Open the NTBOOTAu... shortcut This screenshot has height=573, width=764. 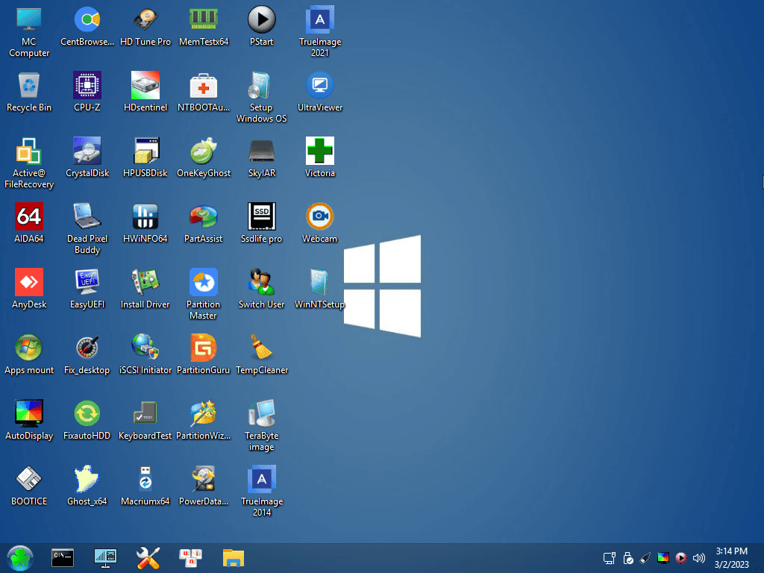[204, 85]
